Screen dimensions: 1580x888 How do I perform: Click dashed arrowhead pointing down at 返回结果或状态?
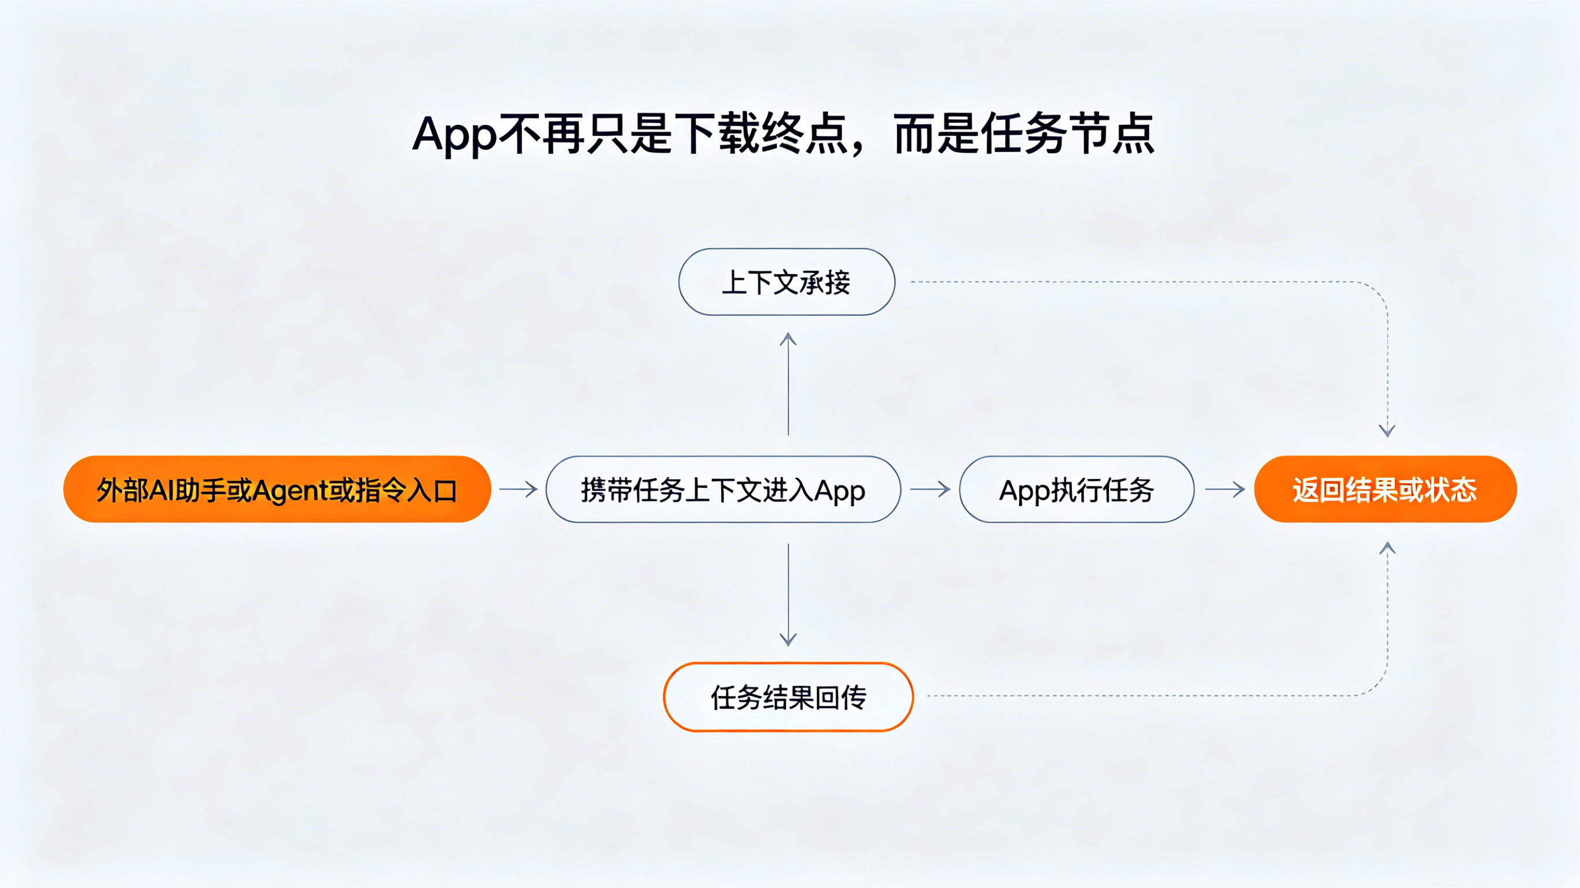[x=1387, y=430]
